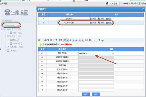This screenshot has height=97, width=146.
Task: Click the green refresh arrow icon
Action: (103, 41)
